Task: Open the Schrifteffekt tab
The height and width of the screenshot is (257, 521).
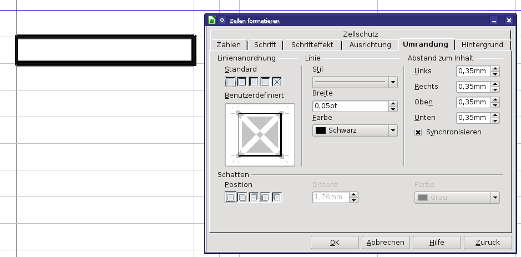Action: coord(312,45)
